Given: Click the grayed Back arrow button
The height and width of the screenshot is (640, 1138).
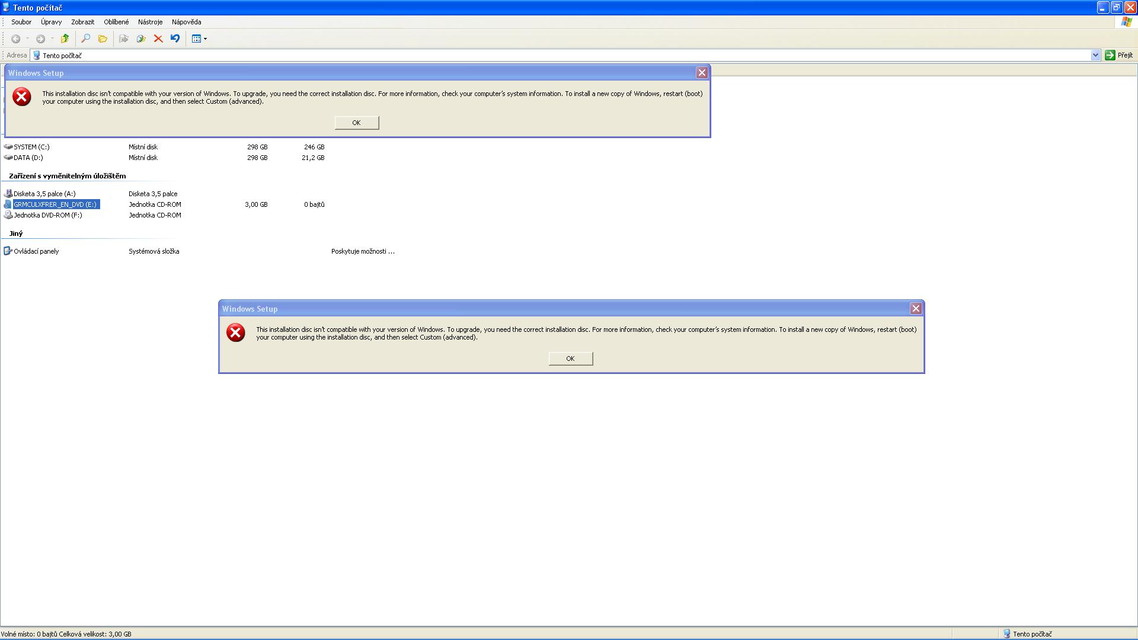Looking at the screenshot, I should [x=16, y=39].
